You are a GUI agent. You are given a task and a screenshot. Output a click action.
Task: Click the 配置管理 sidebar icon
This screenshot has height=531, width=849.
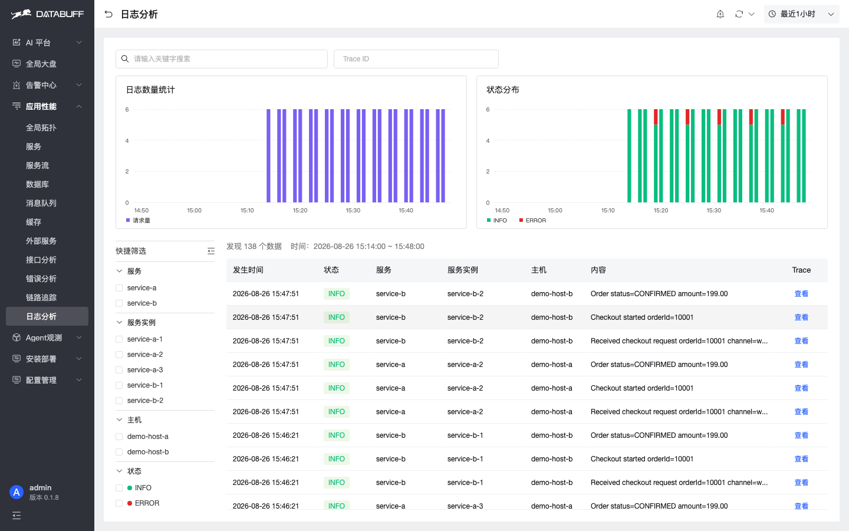coord(17,380)
